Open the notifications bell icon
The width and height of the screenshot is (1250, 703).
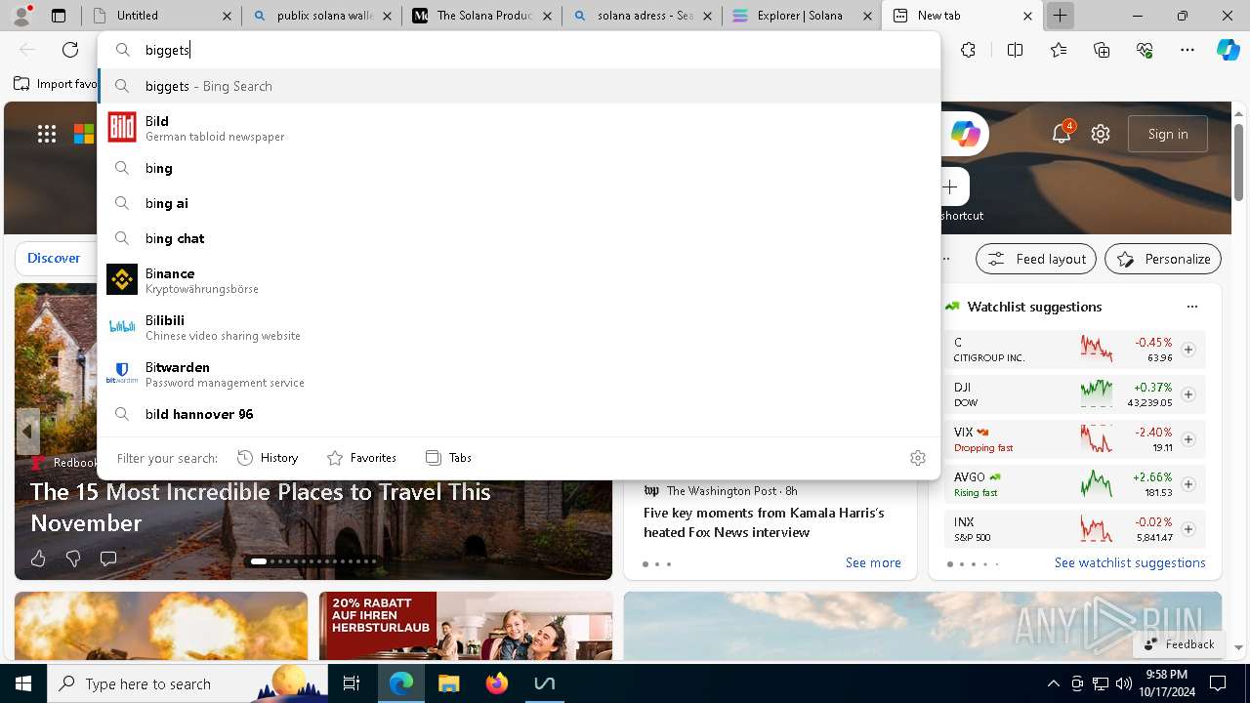coord(1062,134)
